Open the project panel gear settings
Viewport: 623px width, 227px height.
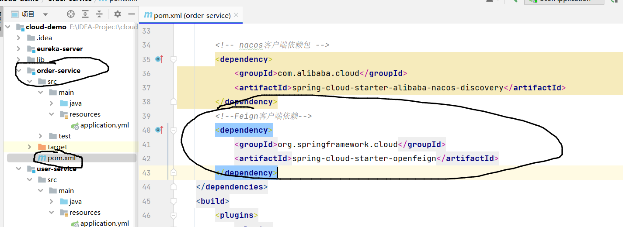click(117, 14)
